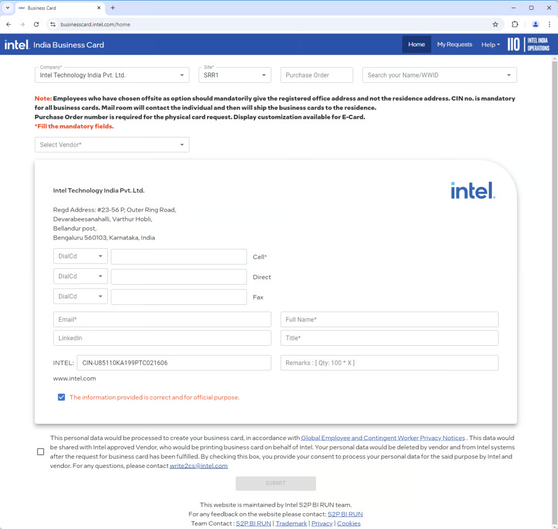Open the Help menu
Screen dimensions: 558x529
[x=490, y=45]
